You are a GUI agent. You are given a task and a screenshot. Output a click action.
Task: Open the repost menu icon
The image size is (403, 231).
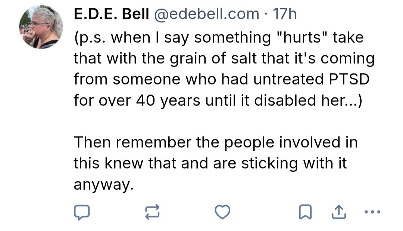coord(153,212)
